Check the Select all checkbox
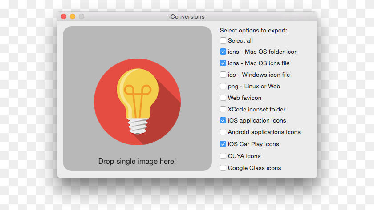 tap(223, 40)
